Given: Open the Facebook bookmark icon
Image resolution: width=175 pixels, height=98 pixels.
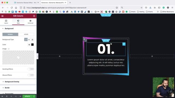Looking at the screenshot, I should [x=16, y=12].
